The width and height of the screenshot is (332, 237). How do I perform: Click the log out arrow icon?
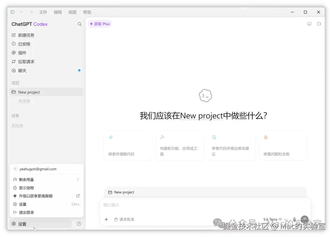tap(15, 212)
